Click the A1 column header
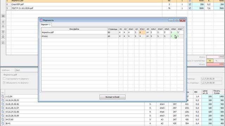Viewport: 225px width, 126px height. [121, 29]
